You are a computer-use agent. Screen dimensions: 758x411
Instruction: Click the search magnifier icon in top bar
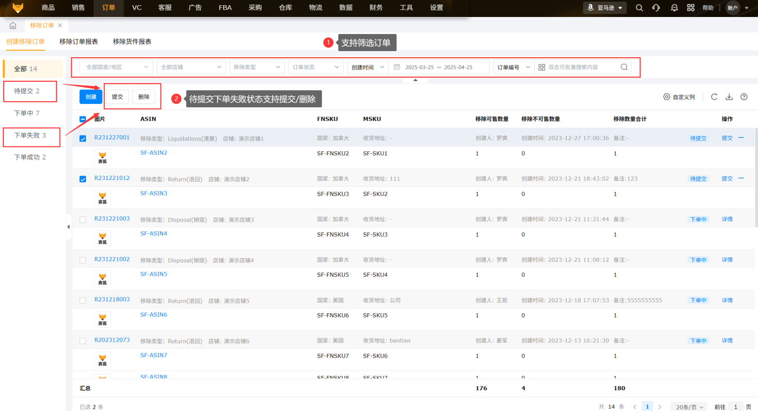click(x=639, y=8)
